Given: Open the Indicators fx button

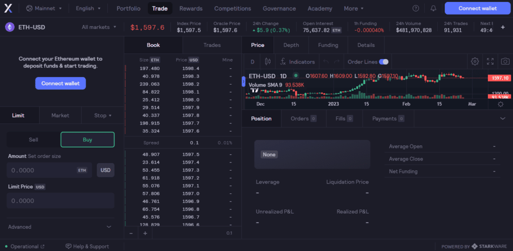Looking at the screenshot, I should tap(297, 61).
